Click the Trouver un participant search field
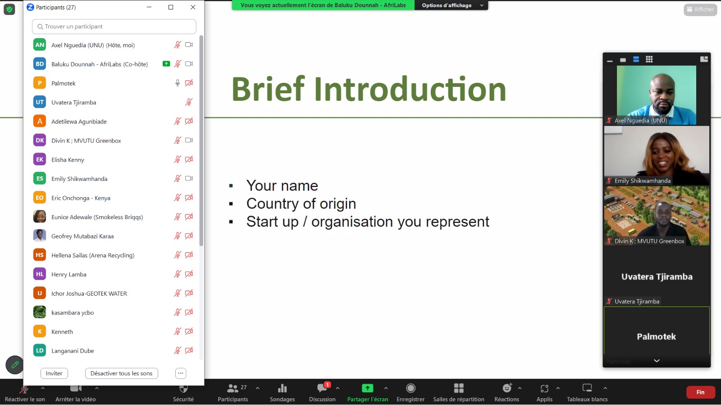Screen dimensions: 721x405 coord(114,27)
